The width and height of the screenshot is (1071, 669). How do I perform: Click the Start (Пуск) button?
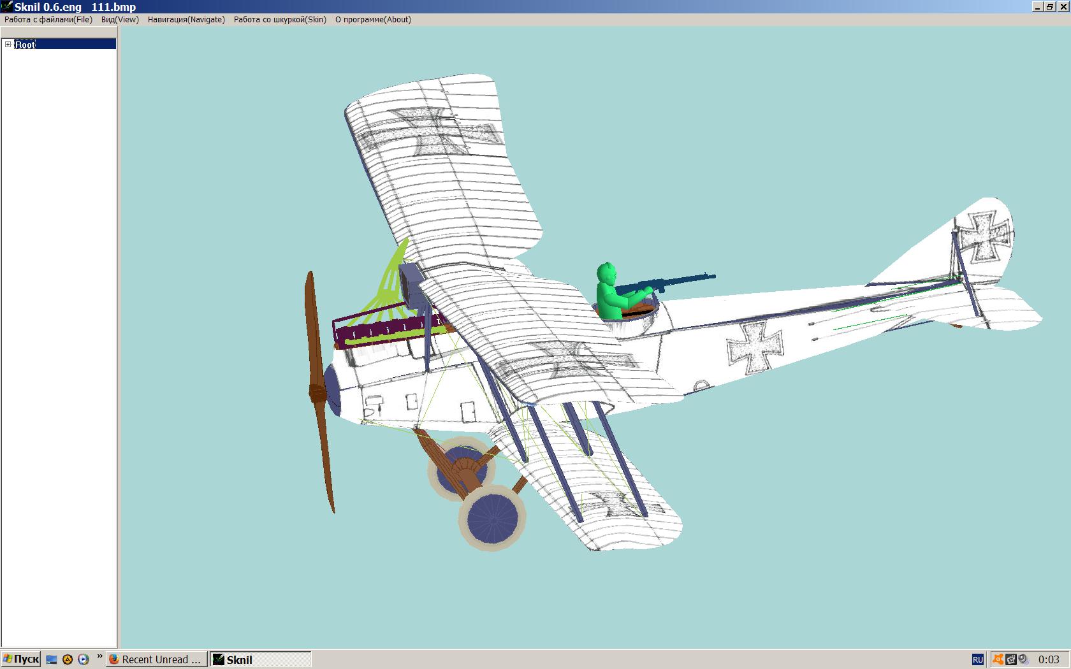click(x=21, y=659)
